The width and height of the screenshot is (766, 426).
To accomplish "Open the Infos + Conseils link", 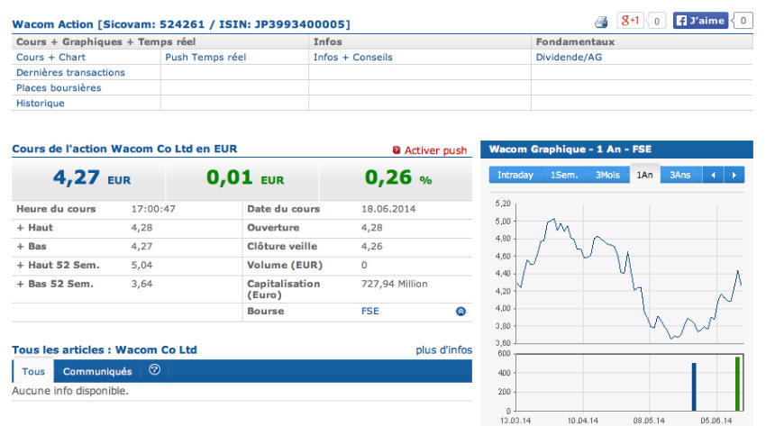I will (x=352, y=57).
